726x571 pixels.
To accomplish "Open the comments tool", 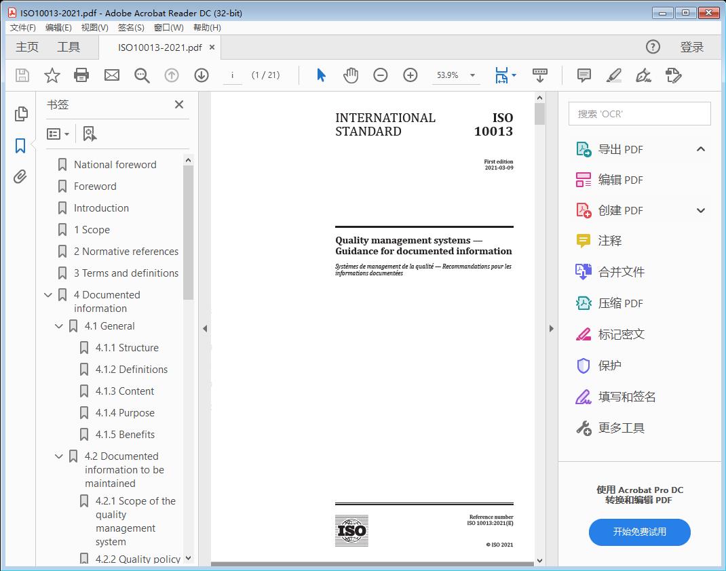I will [584, 75].
